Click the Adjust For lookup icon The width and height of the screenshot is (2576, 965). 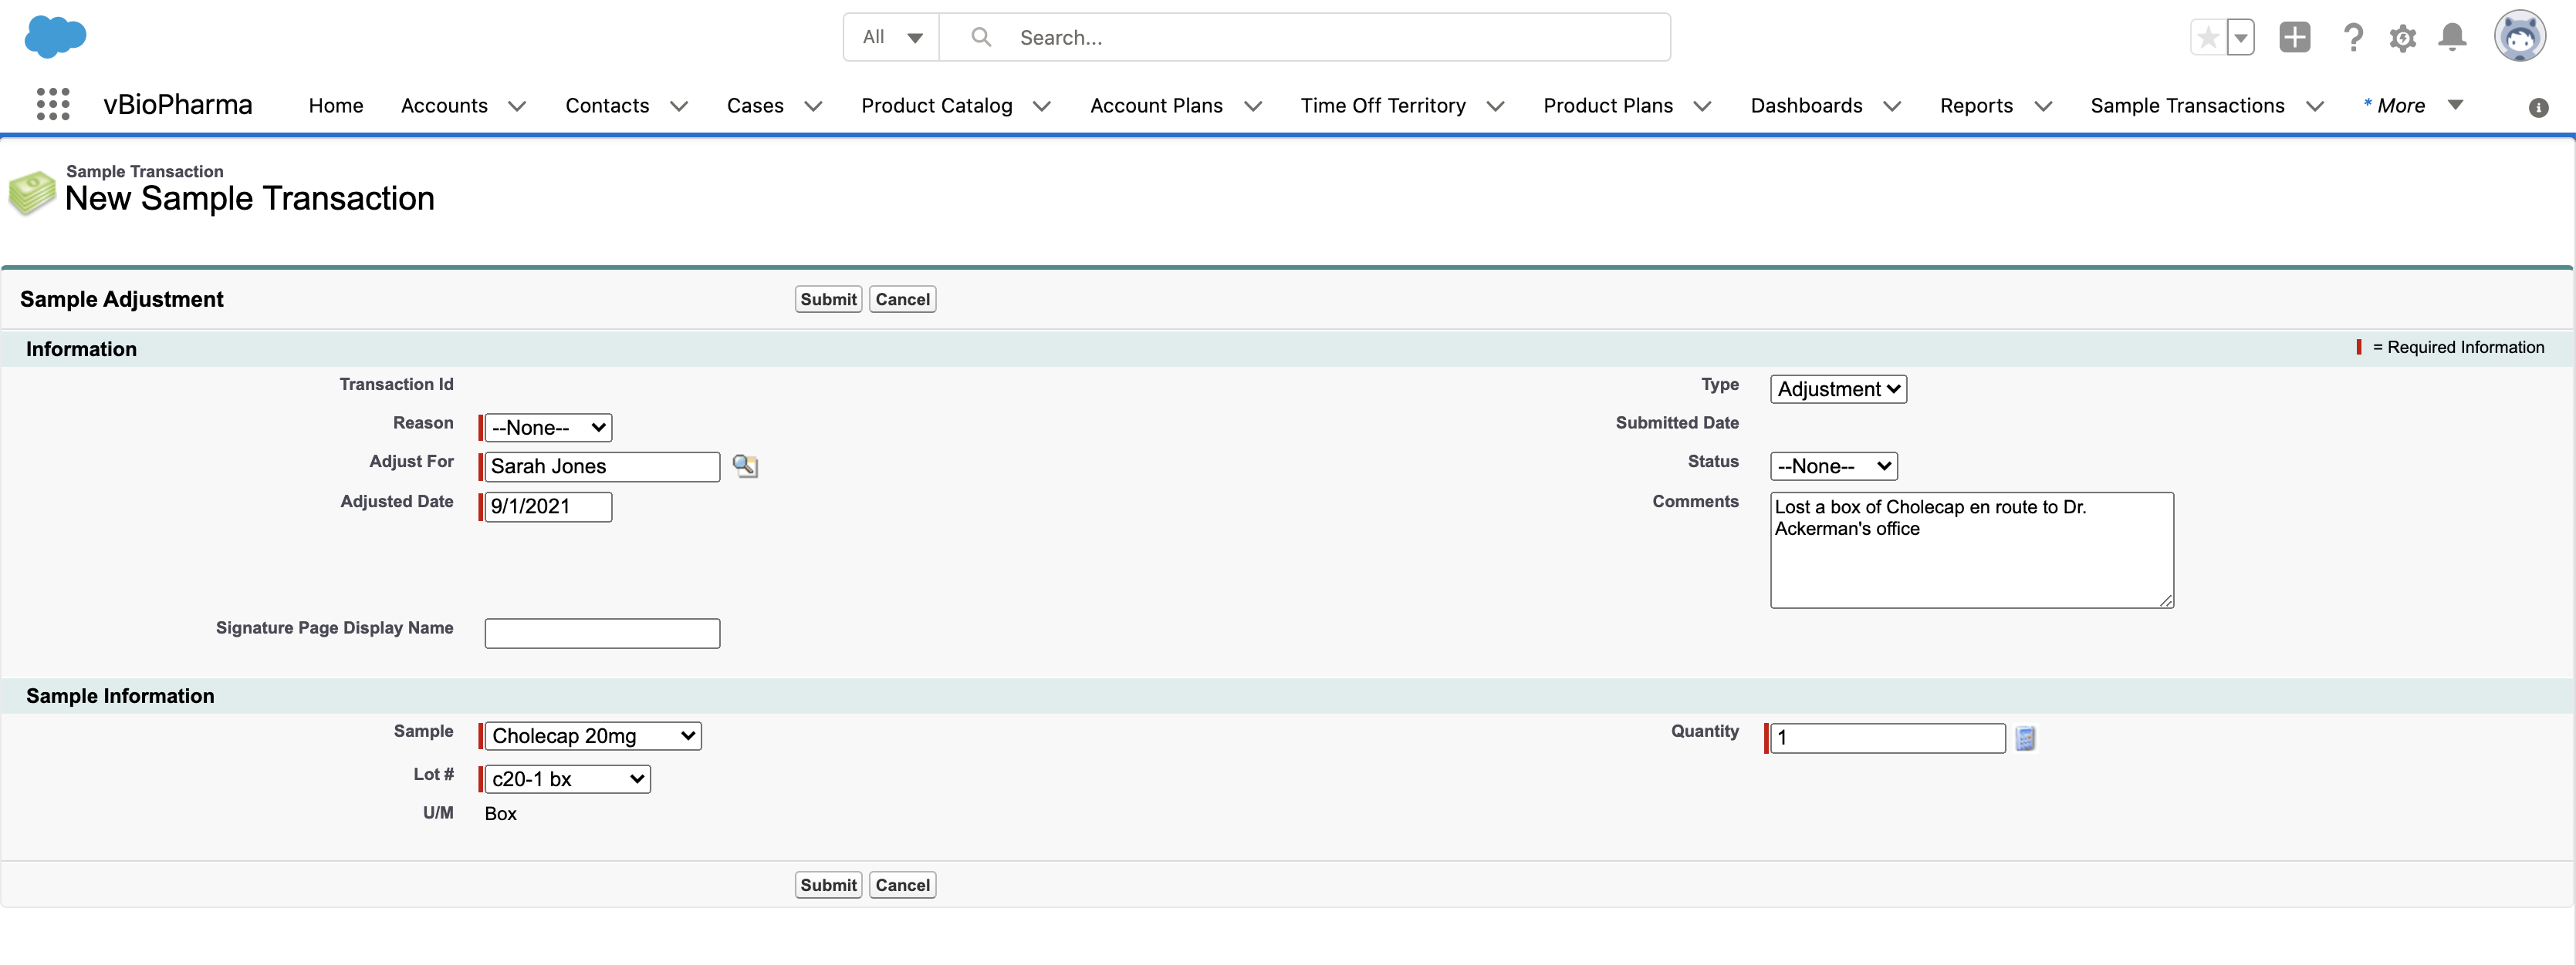pyautogui.click(x=745, y=466)
